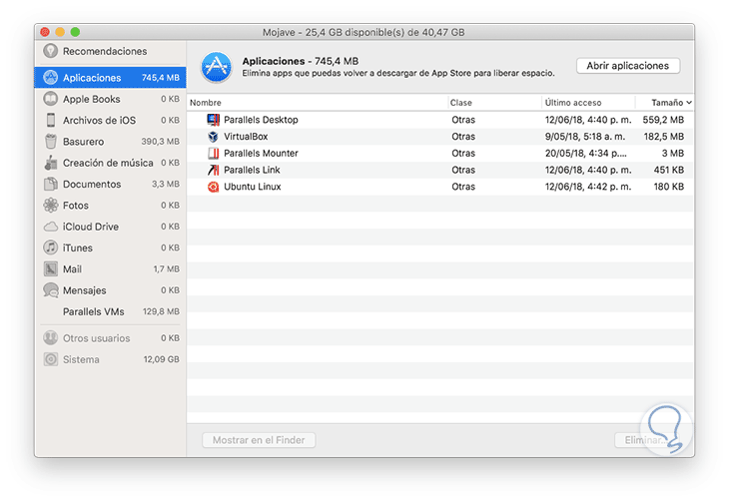Click the Recomendaciones lightbulb icon
Viewport: 729px width, 502px height.
[x=50, y=52]
